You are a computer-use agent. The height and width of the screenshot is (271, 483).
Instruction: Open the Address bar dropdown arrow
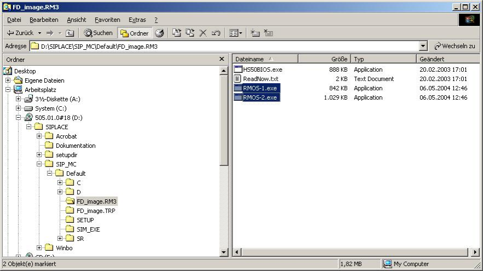pyautogui.click(x=423, y=47)
